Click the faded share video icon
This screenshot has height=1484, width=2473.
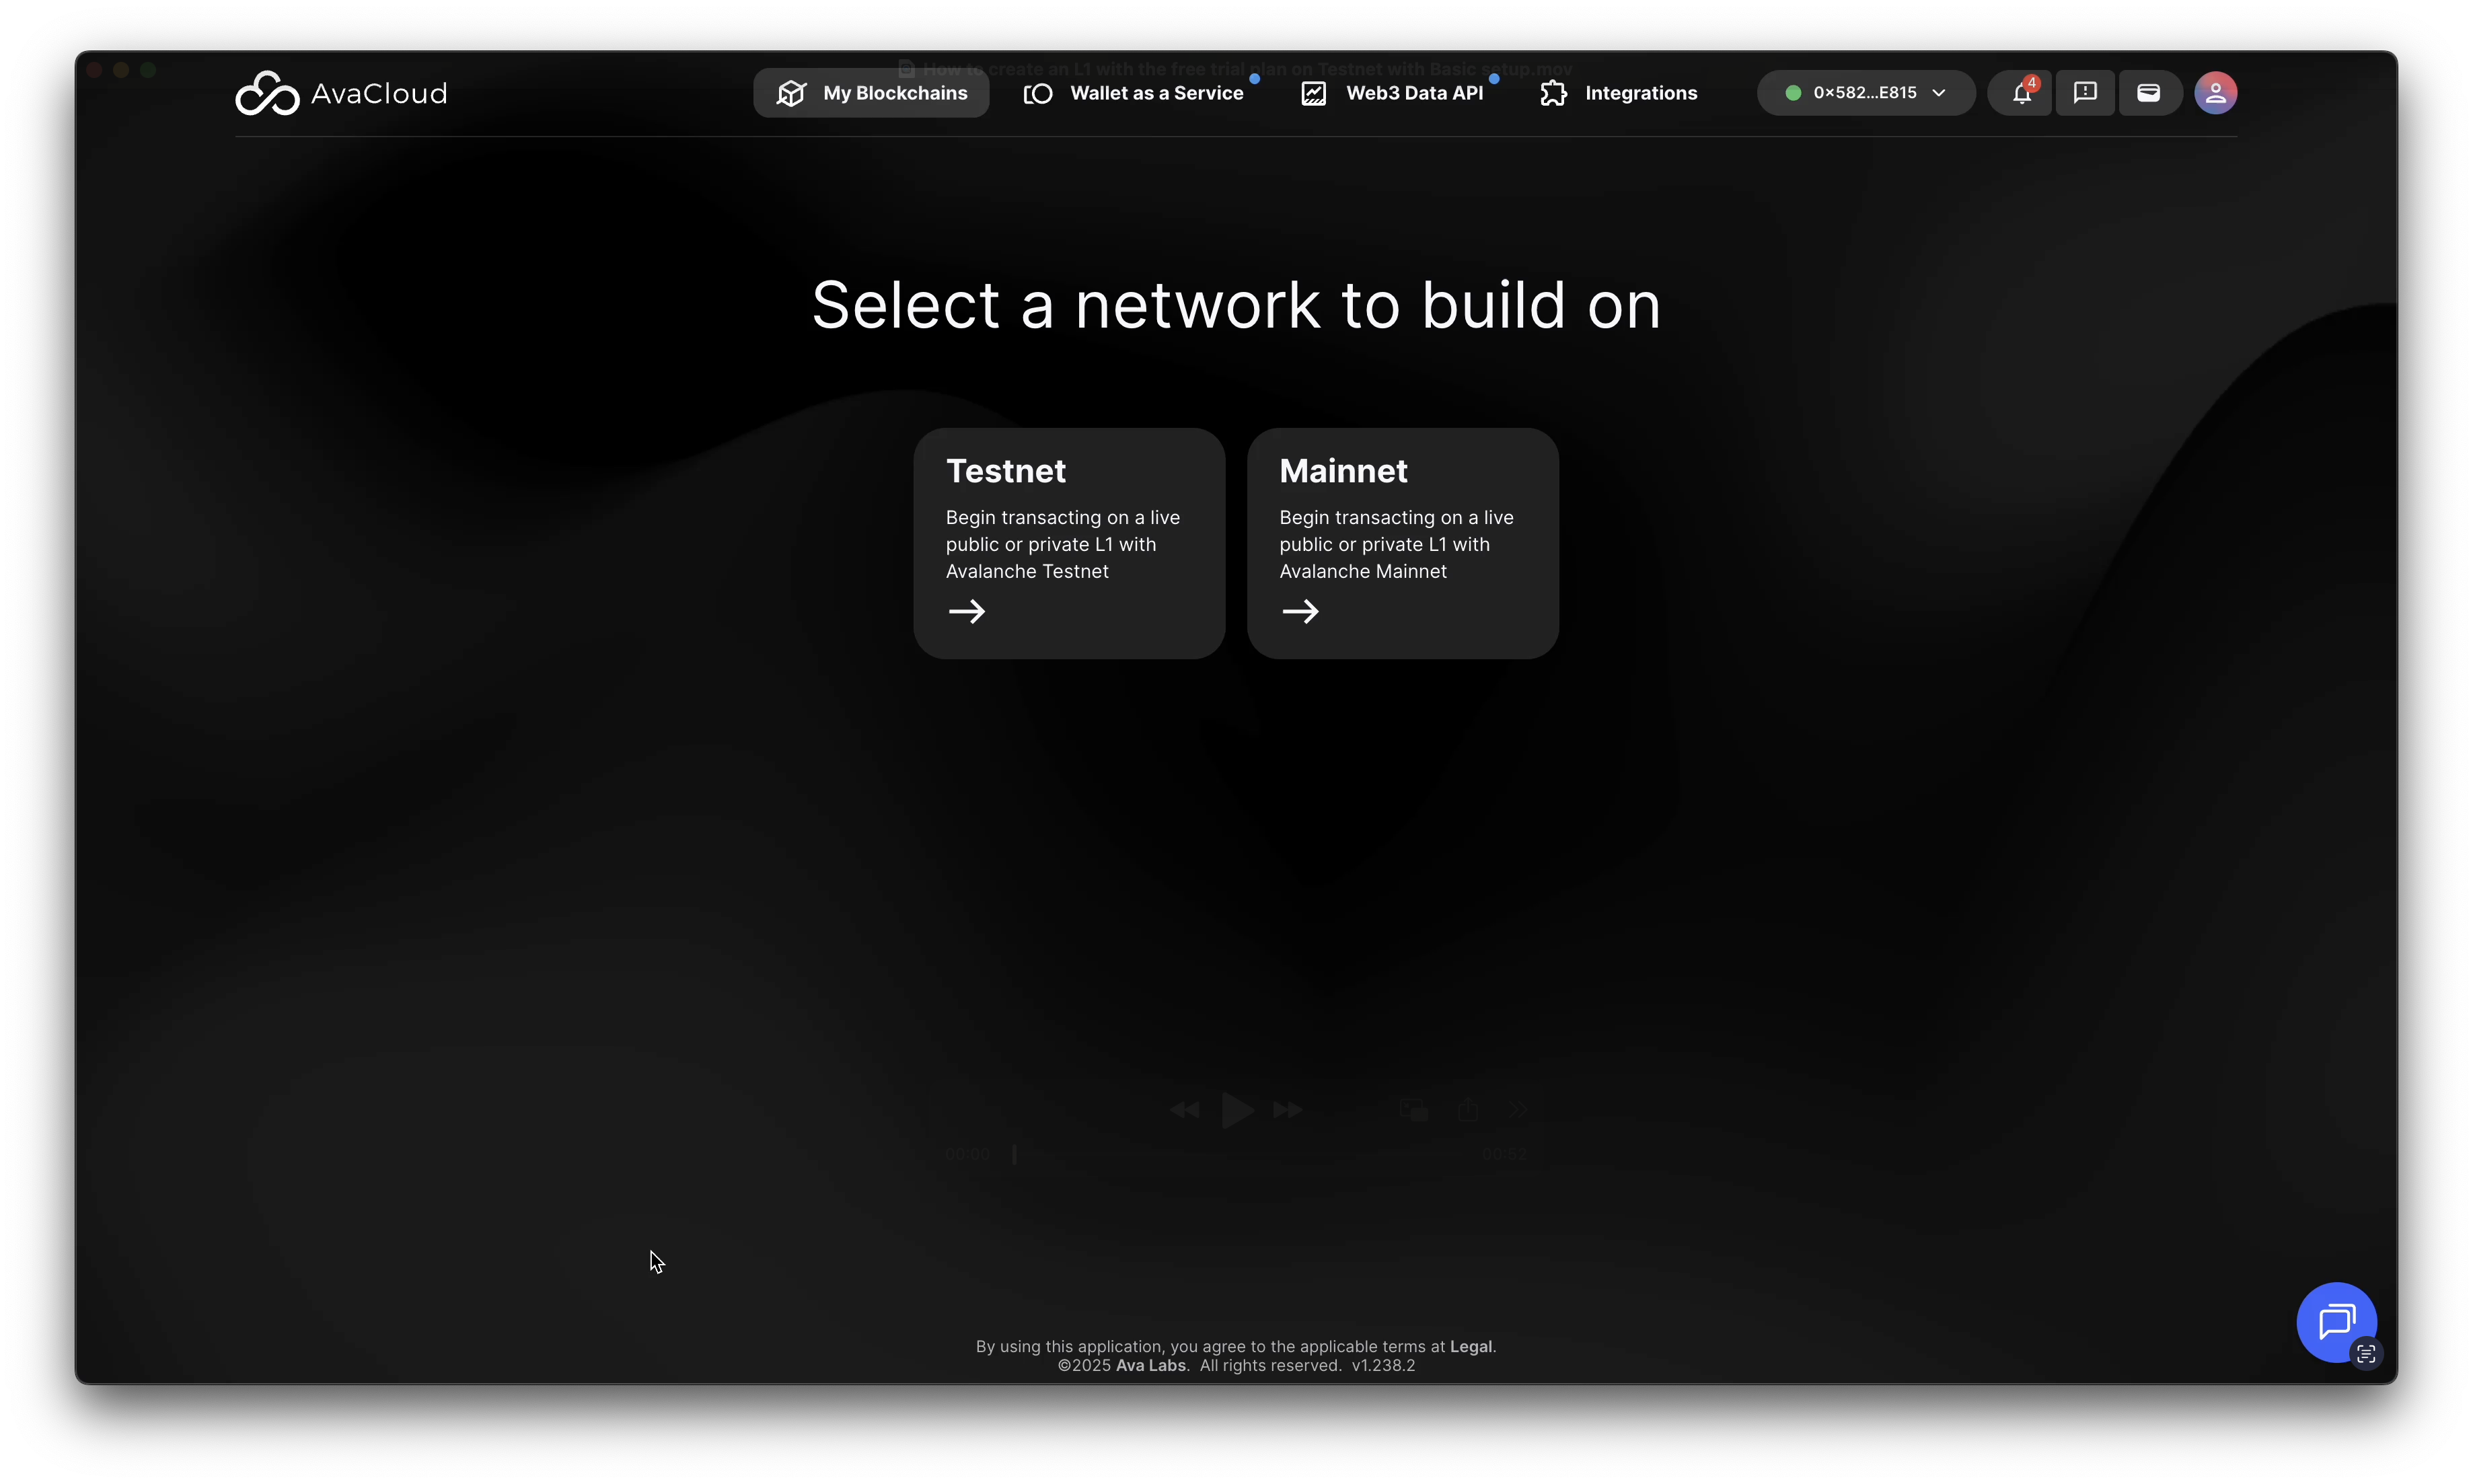coord(1467,1109)
